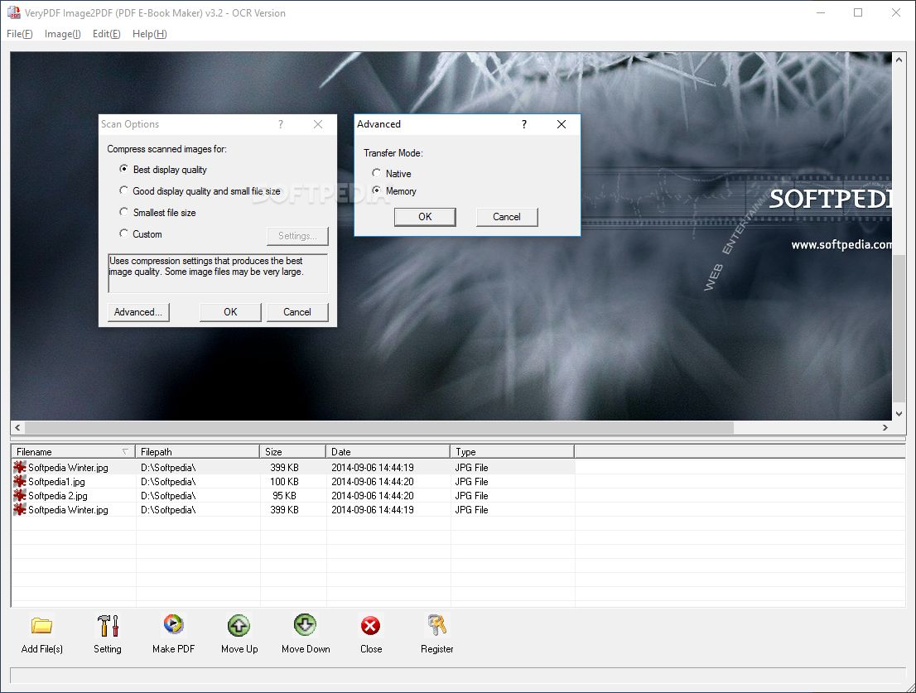Click the preview's vertical scrollbar thumb
The image size is (916, 693).
pos(899,329)
